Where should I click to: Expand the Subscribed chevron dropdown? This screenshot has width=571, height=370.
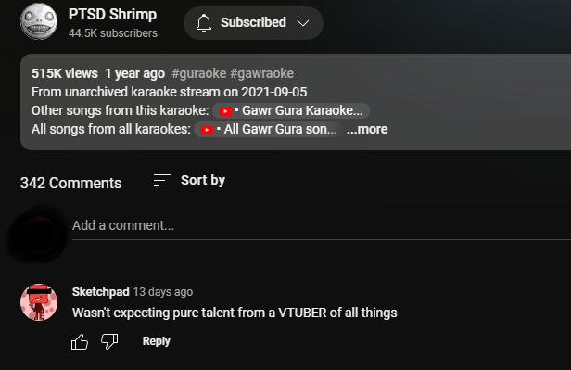click(303, 23)
